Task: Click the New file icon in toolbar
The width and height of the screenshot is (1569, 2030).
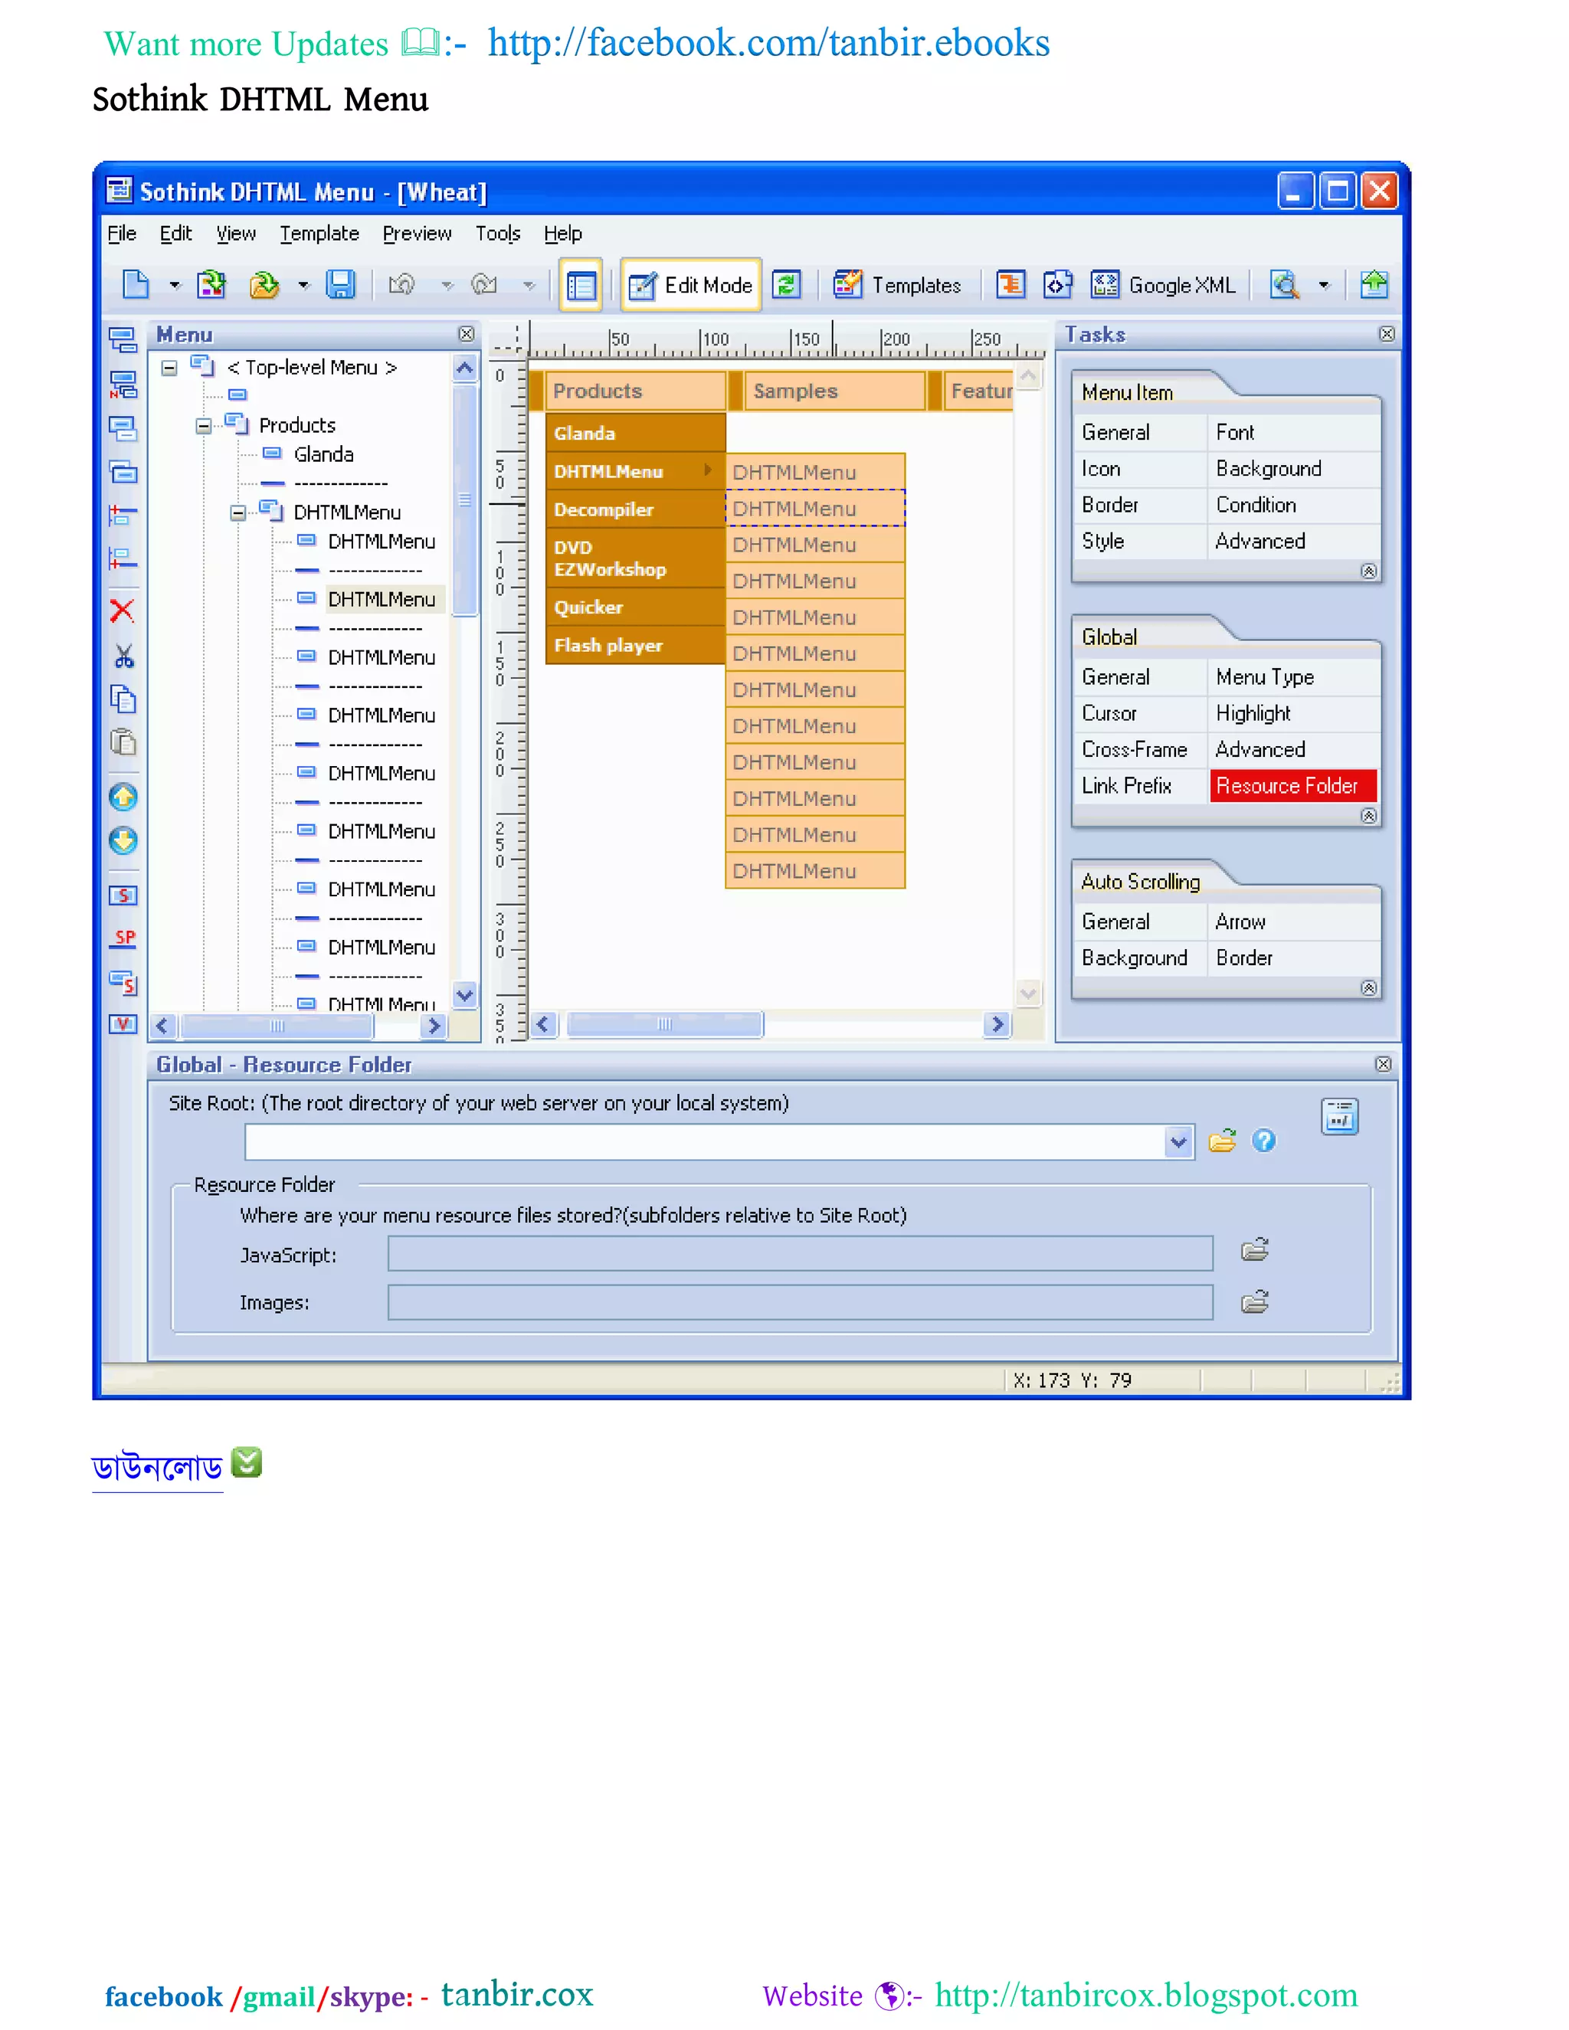Action: tap(136, 284)
